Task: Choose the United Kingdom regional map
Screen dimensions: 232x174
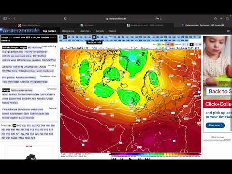Action: coord(10,118)
